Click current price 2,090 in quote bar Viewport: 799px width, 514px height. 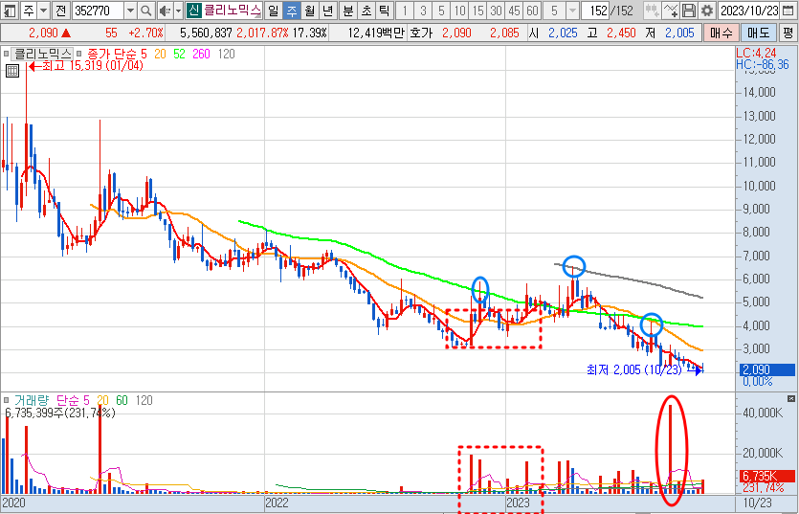coord(43,34)
